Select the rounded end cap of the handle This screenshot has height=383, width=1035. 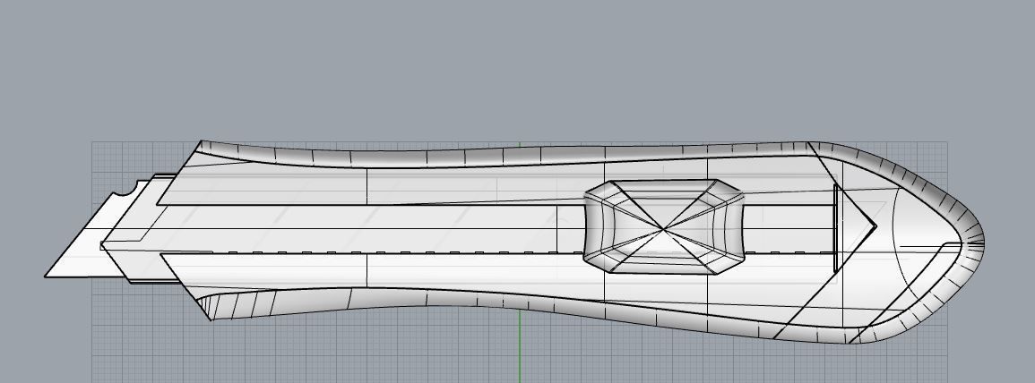pyautogui.click(x=924, y=243)
